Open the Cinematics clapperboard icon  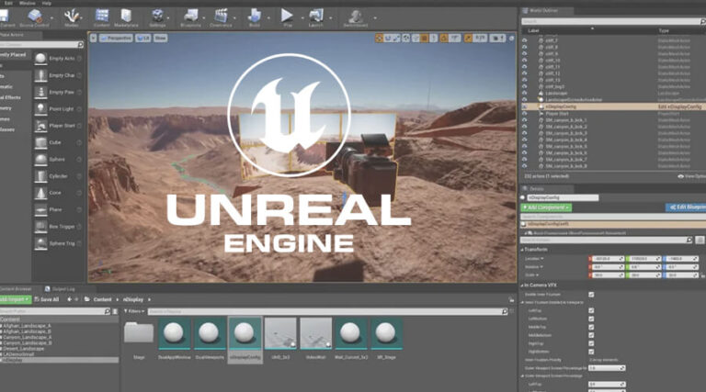pos(221,18)
